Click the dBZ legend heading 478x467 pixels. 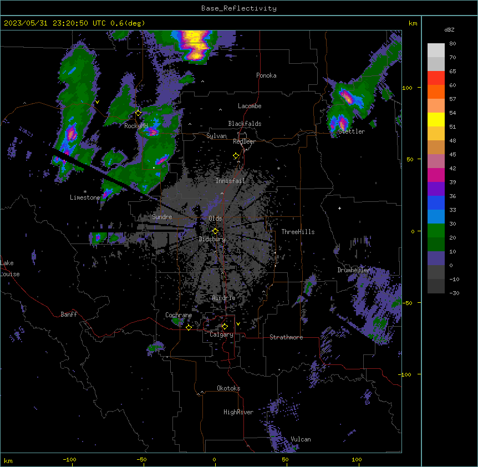(449, 29)
